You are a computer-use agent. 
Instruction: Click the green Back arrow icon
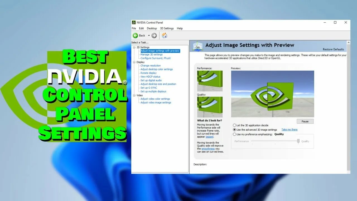pos(135,35)
